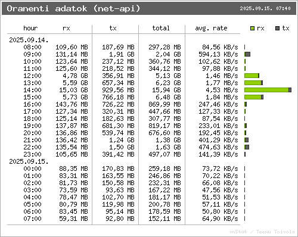Click the 09:00 gray tx bar
298x237 pixels.
(247, 54)
